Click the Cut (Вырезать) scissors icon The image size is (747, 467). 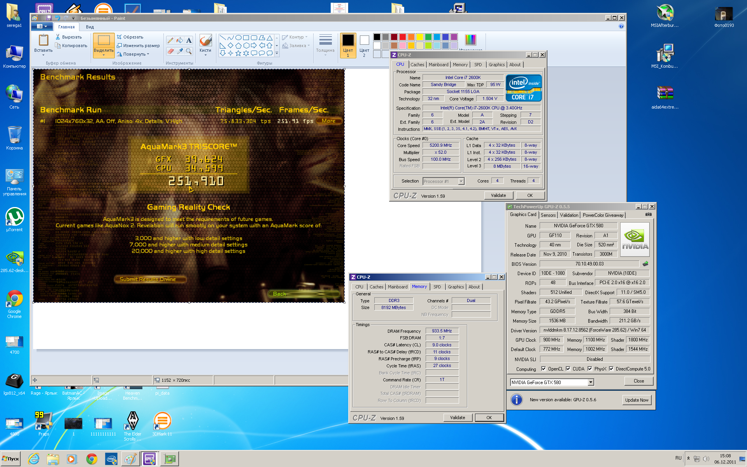(58, 37)
